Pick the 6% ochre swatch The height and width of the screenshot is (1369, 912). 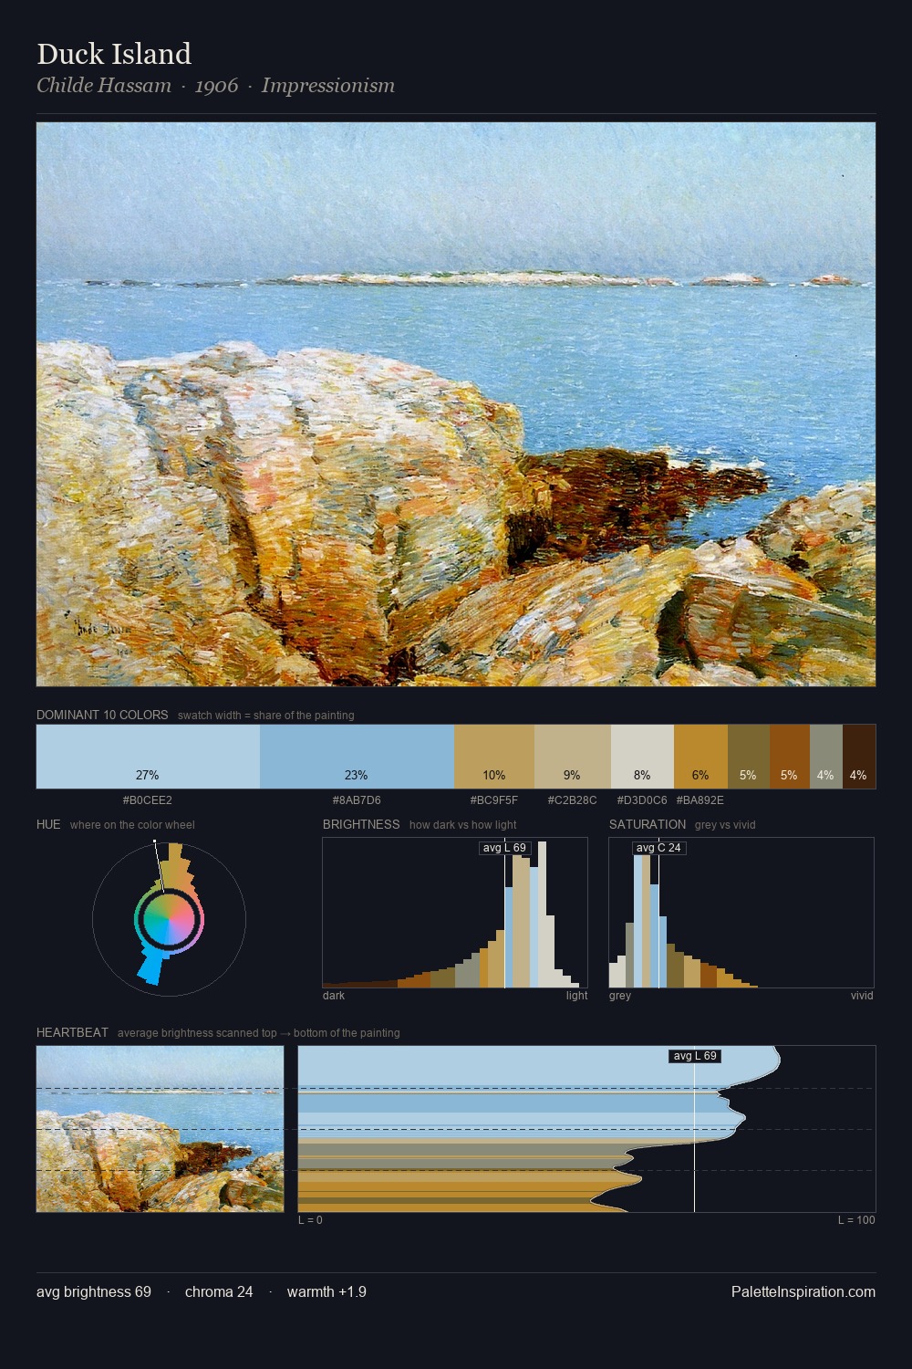700,756
